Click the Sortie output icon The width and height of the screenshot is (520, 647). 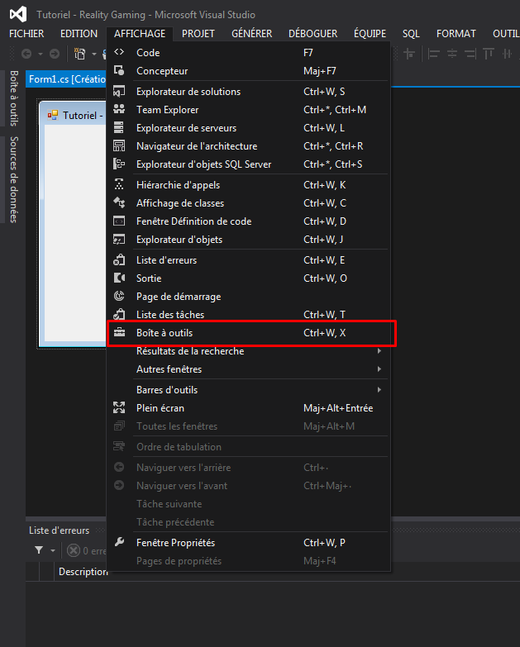coord(119,278)
